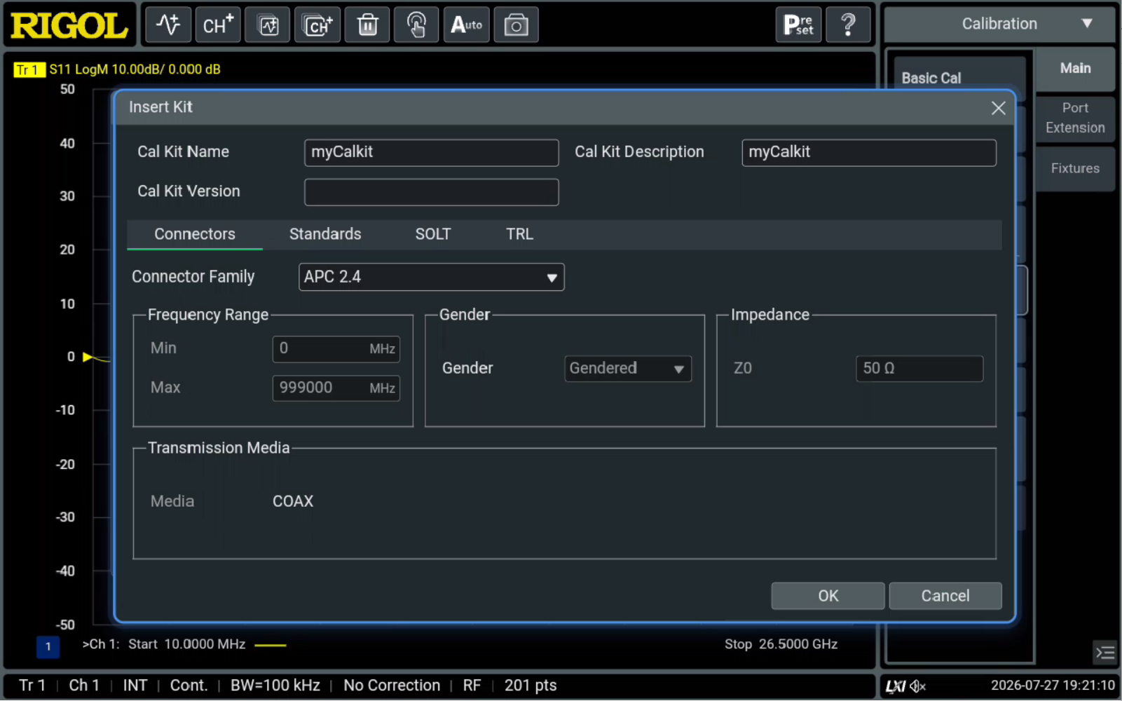Image resolution: width=1122 pixels, height=701 pixels.
Task: Switch to the SOLT tab
Action: (433, 234)
